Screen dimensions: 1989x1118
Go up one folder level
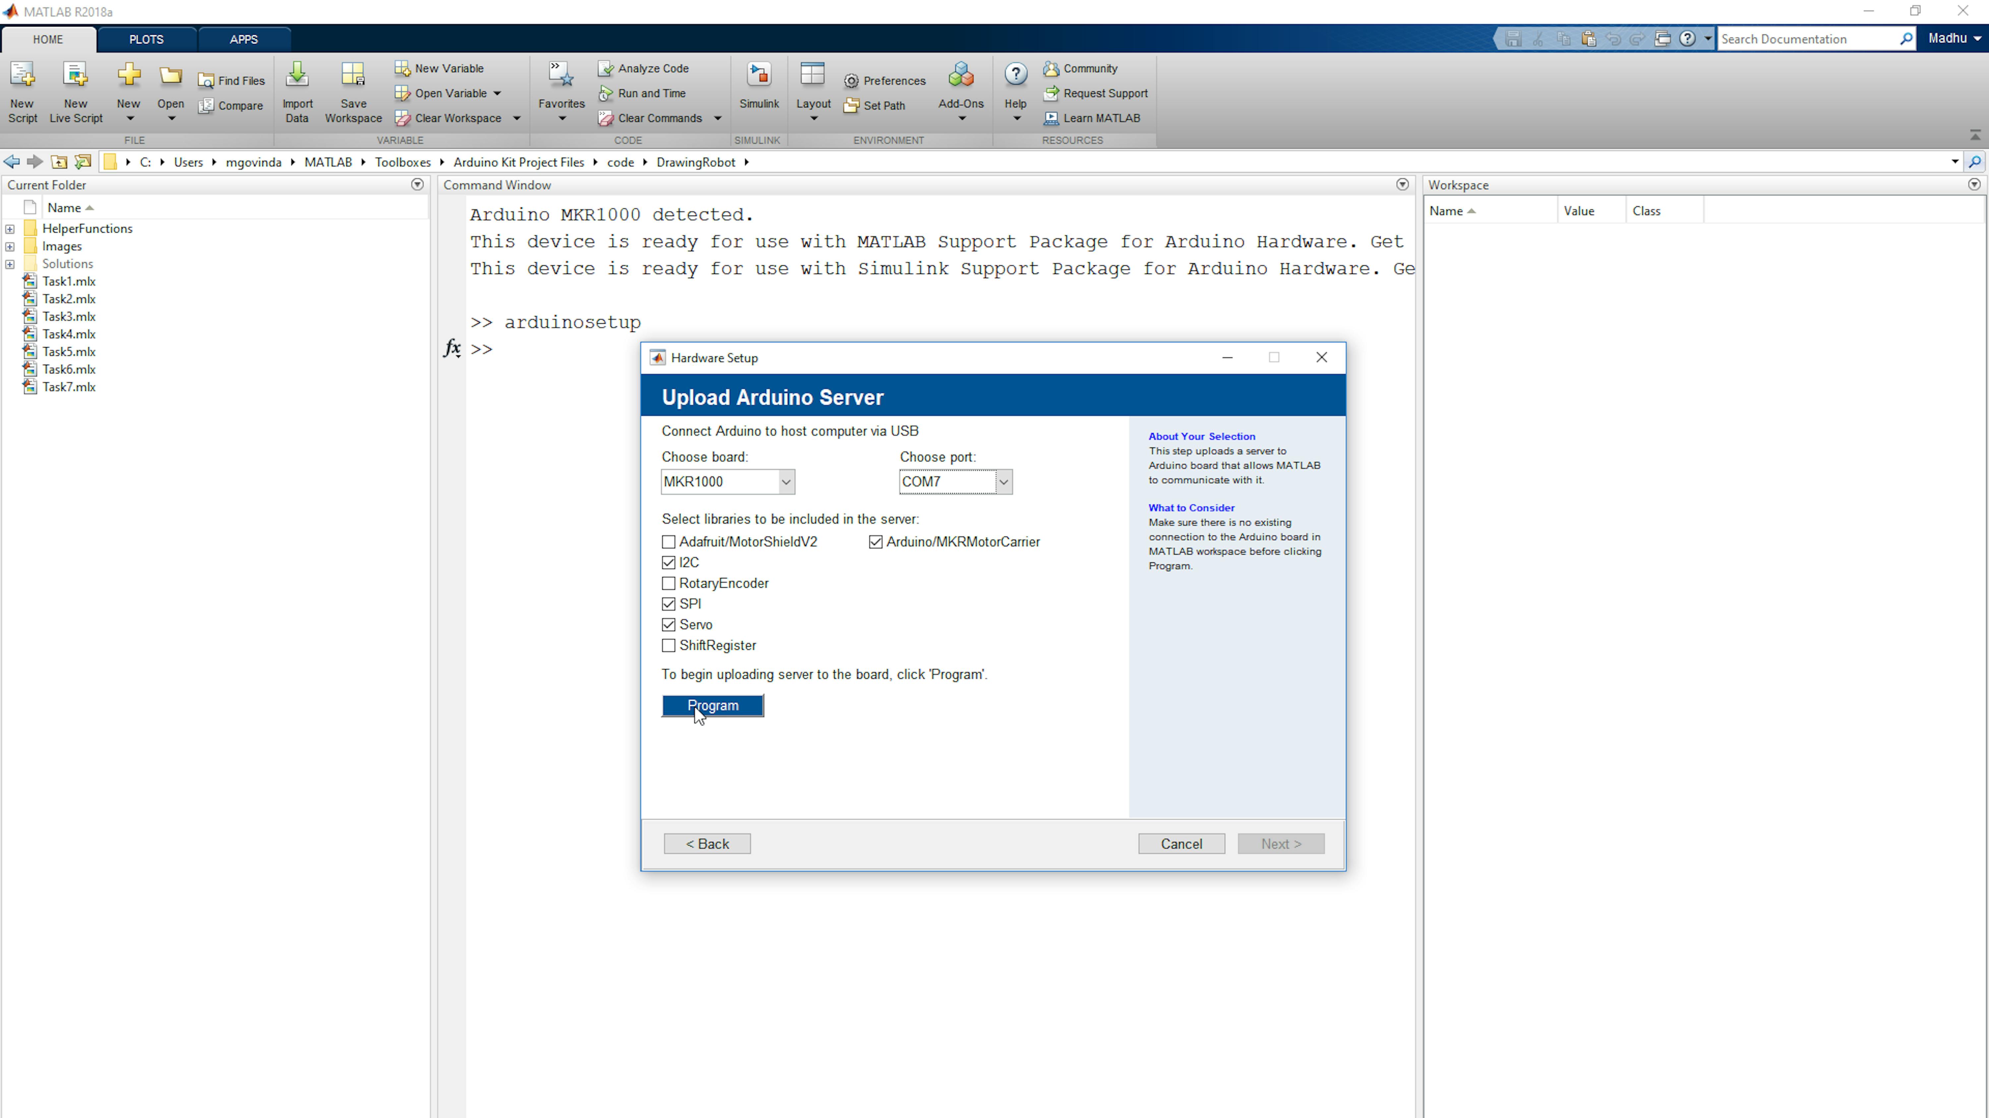coord(59,162)
